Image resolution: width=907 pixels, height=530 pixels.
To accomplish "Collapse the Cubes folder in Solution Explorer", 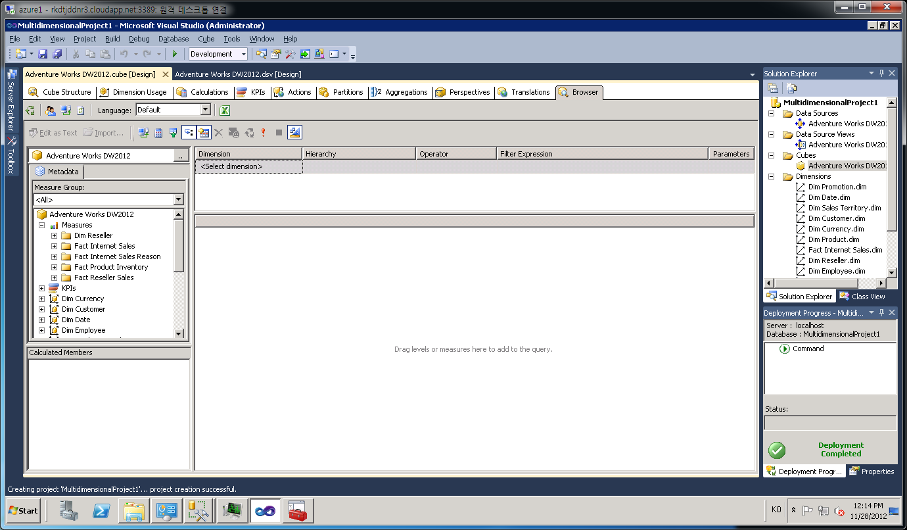I will [x=772, y=155].
